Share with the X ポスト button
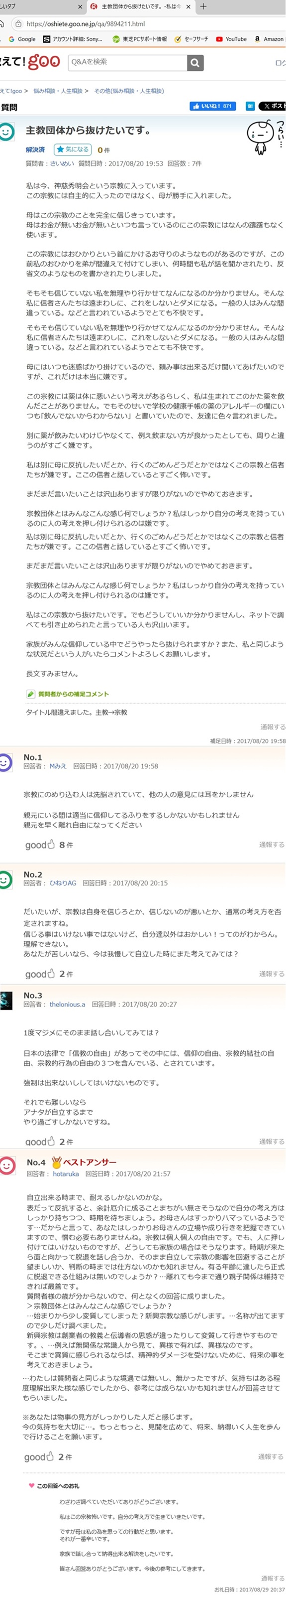The image size is (286, 1602). [272, 106]
